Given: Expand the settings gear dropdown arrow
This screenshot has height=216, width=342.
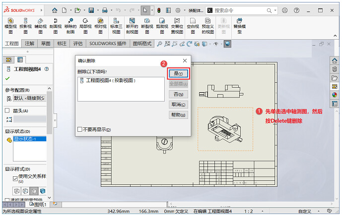Looking at the screenshot, I should pos(184,10).
